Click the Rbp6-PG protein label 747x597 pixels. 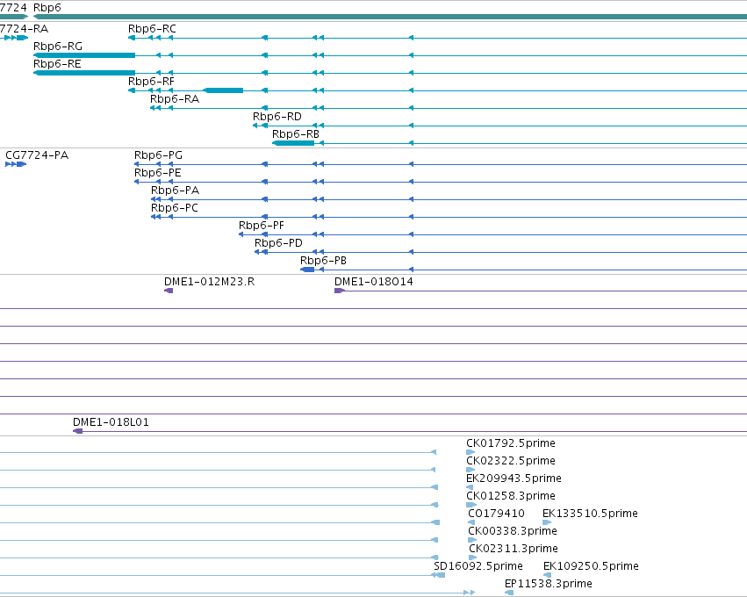(x=158, y=155)
